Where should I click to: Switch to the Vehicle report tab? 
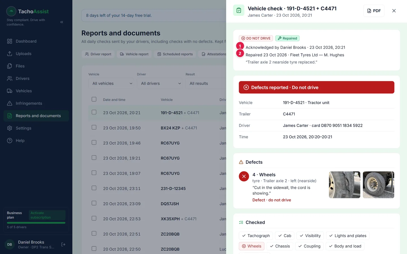tap(134, 54)
